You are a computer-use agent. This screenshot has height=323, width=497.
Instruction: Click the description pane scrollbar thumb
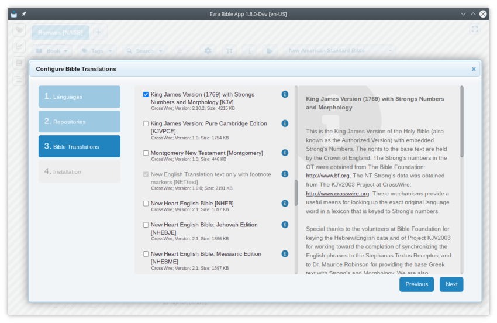pyautogui.click(x=462, y=121)
